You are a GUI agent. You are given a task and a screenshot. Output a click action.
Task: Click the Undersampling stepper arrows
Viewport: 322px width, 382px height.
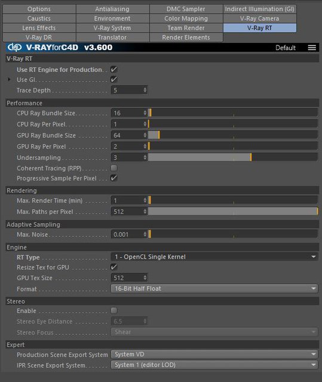(x=145, y=158)
